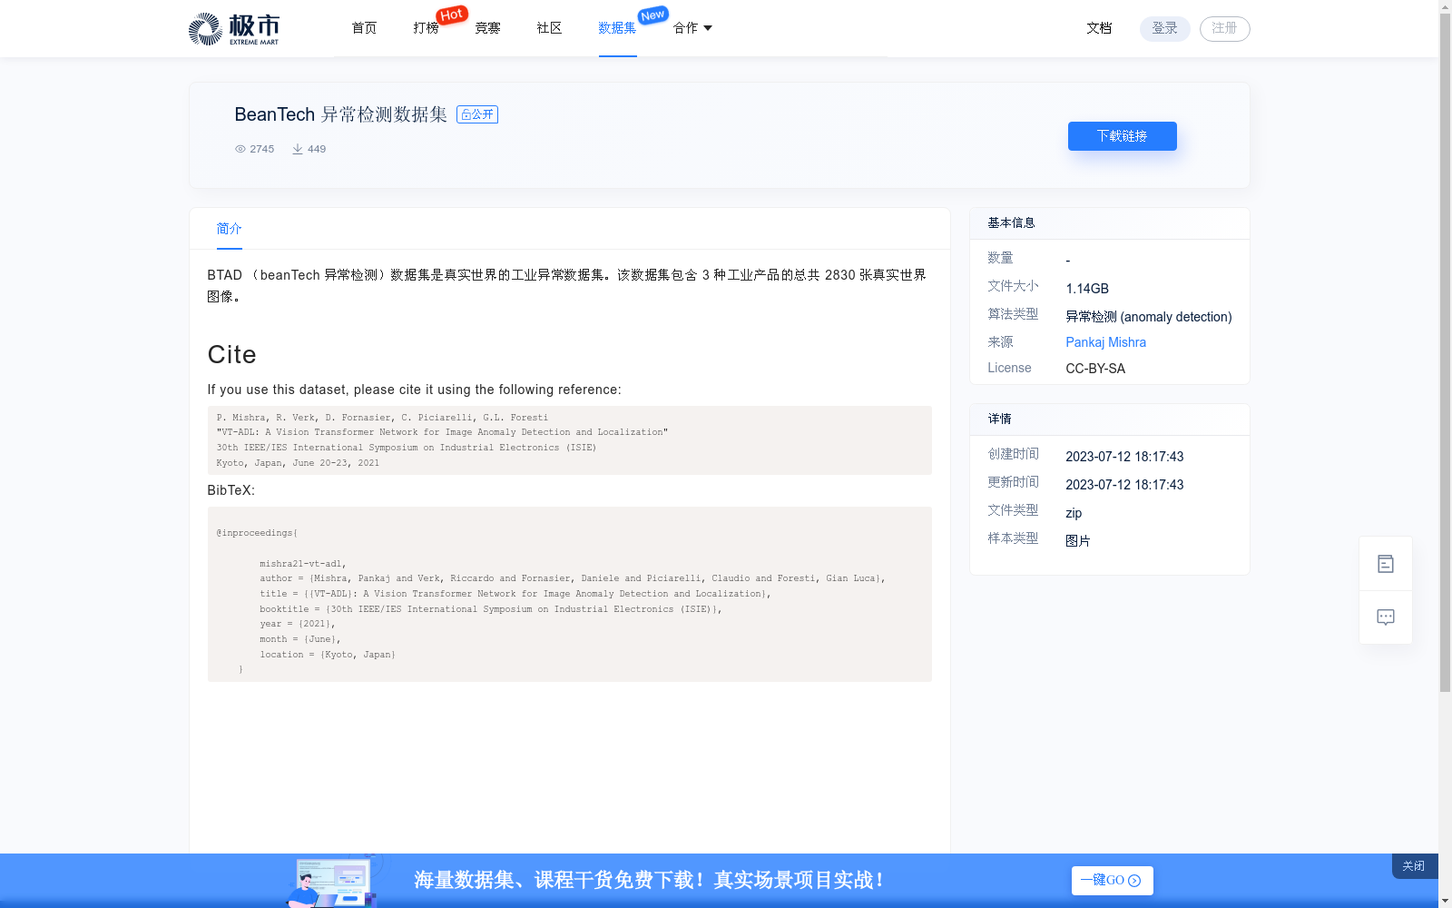Click the BibTeX author line
This screenshot has height=908, width=1452.
tap(572, 578)
